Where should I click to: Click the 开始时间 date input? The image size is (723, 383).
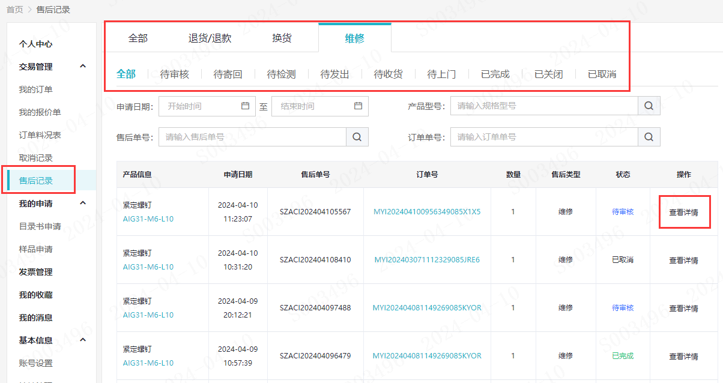coord(201,106)
